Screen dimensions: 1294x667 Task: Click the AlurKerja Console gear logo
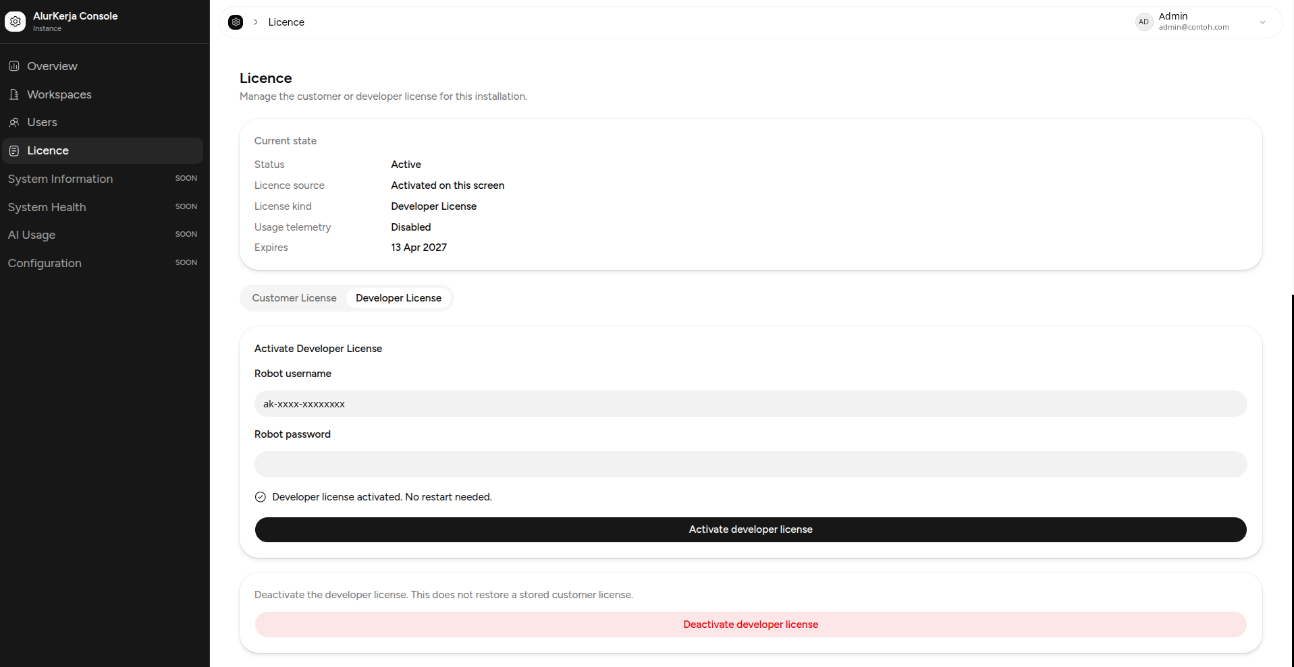[x=16, y=22]
